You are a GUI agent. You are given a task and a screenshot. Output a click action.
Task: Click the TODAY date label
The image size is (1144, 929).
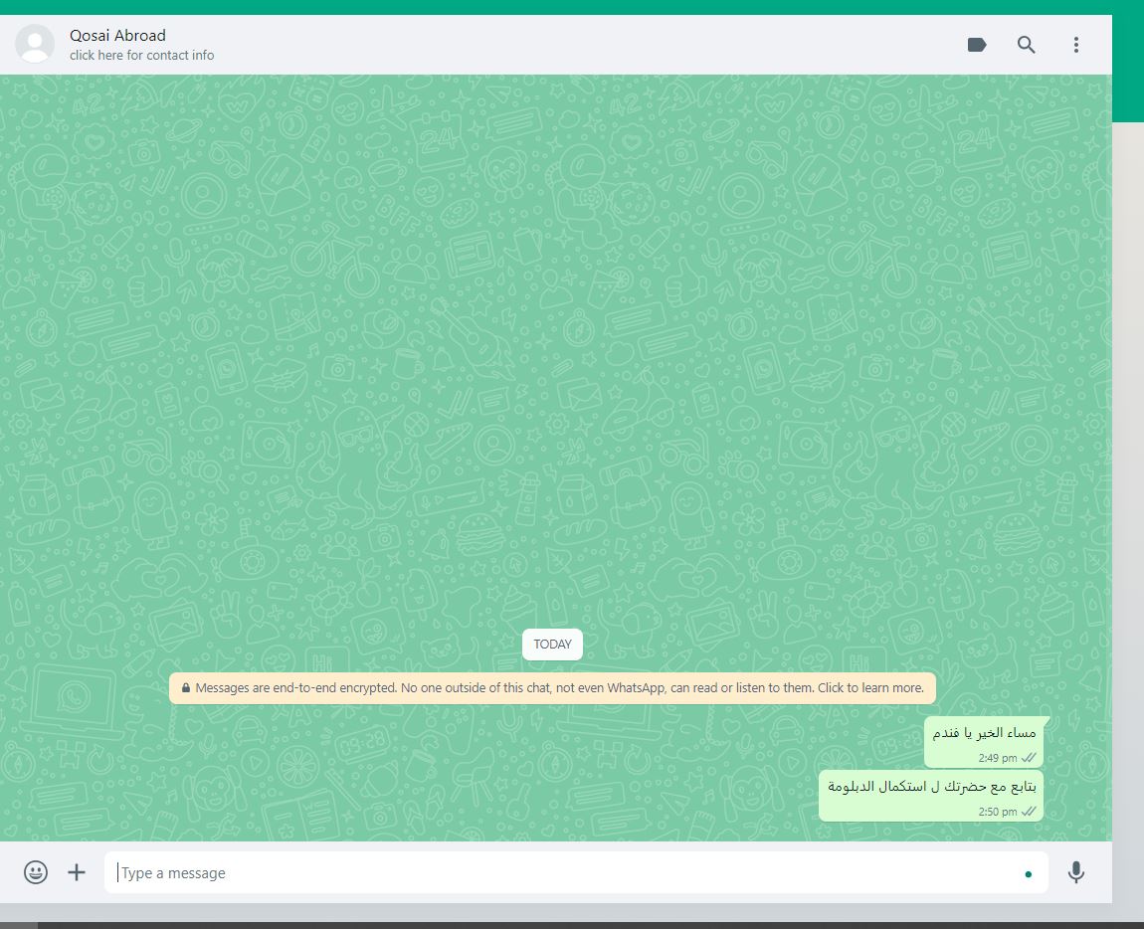click(x=552, y=645)
